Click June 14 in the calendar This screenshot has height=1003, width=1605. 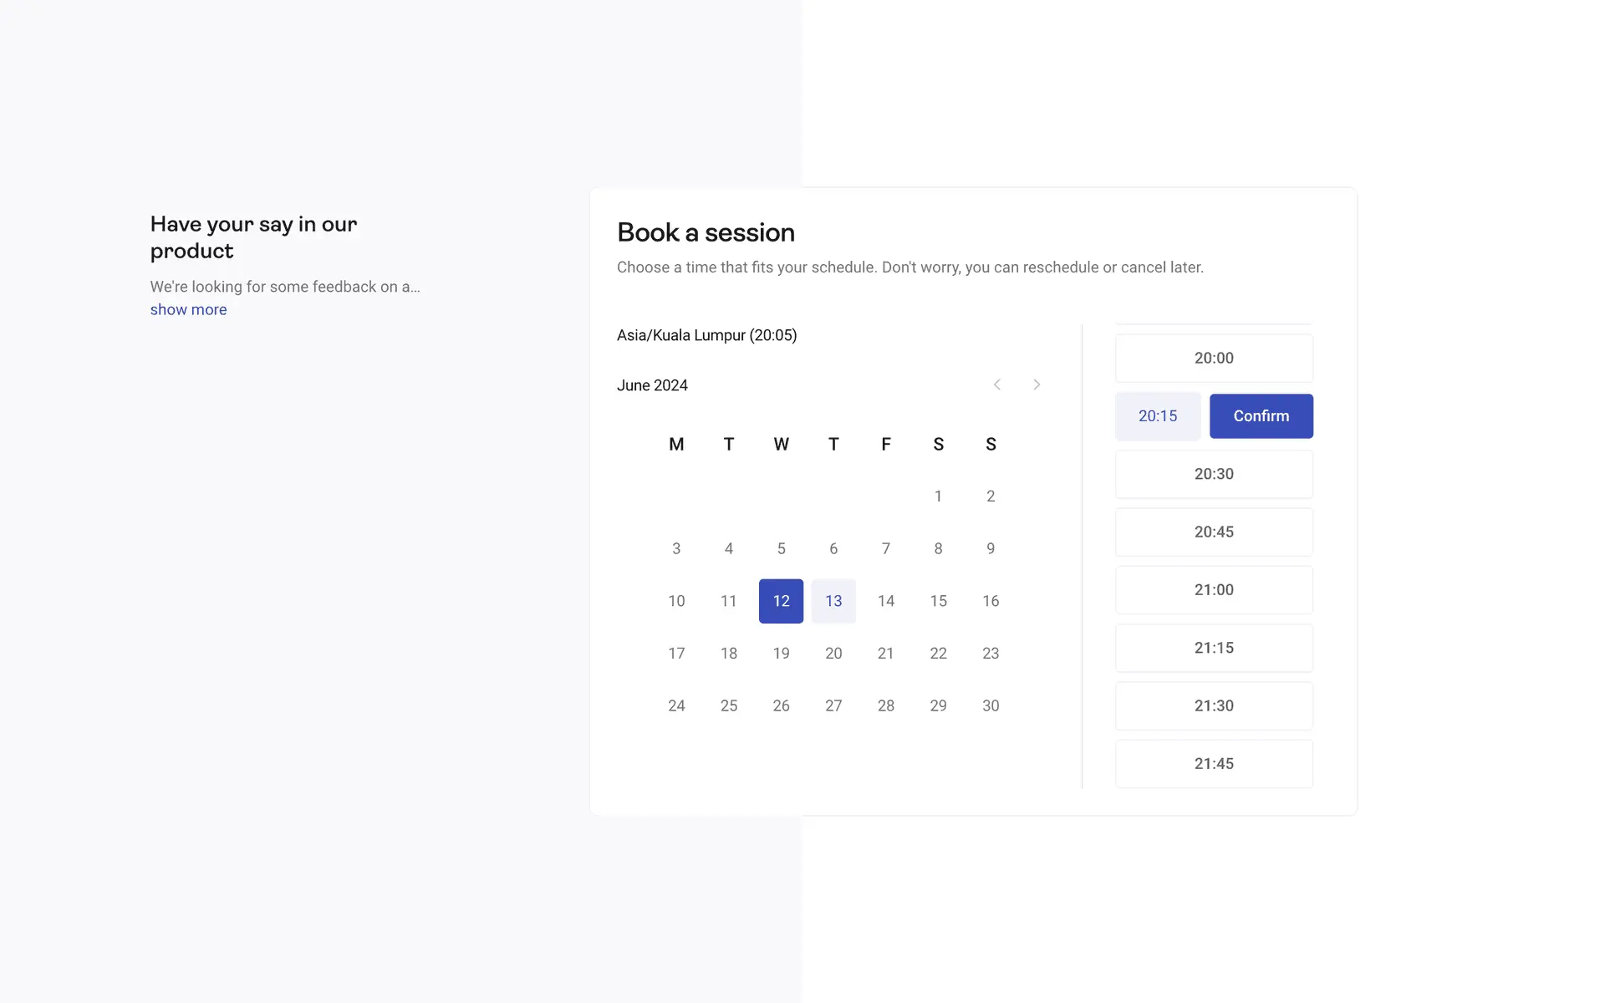[x=886, y=601]
